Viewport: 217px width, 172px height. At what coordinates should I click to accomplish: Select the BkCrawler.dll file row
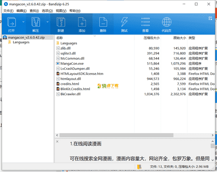tap(135, 94)
